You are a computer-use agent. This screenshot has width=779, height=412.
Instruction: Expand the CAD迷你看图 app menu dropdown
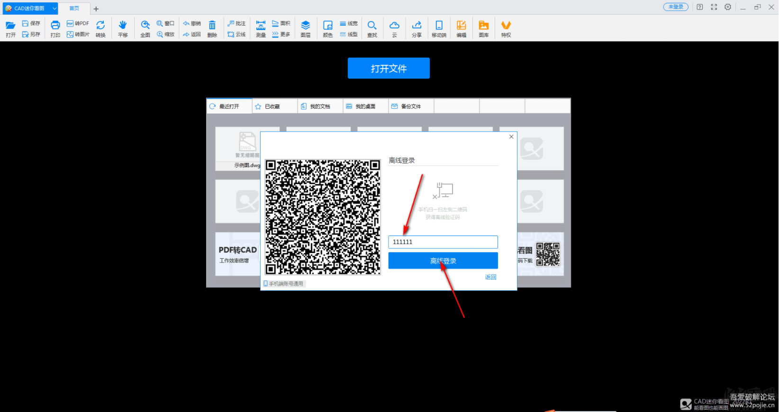(54, 9)
